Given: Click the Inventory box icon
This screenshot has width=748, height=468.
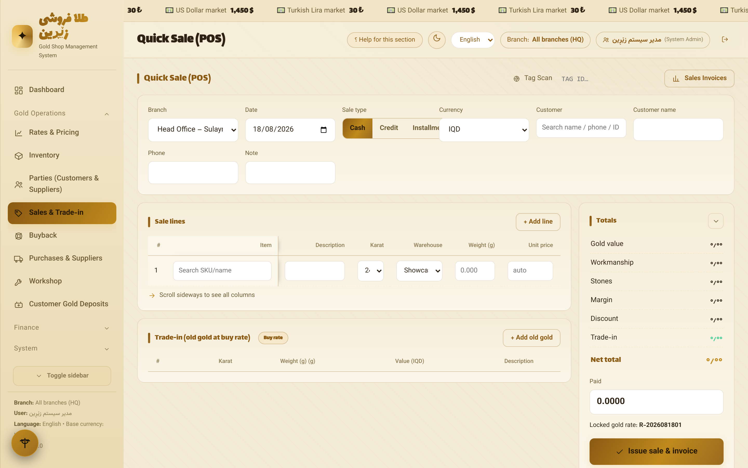Looking at the screenshot, I should pos(18,156).
